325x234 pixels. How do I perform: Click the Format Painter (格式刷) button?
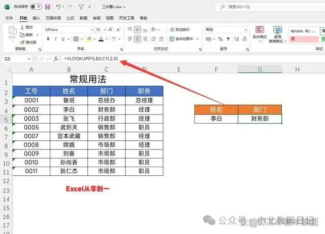coord(28,42)
